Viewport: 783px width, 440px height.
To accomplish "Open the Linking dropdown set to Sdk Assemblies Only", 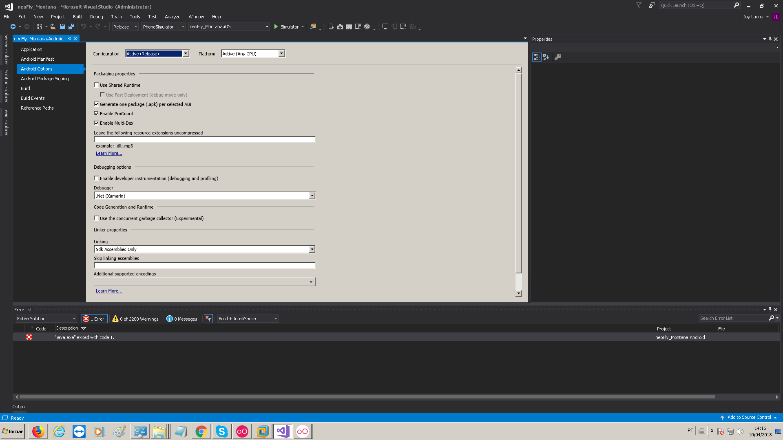I will [312, 249].
